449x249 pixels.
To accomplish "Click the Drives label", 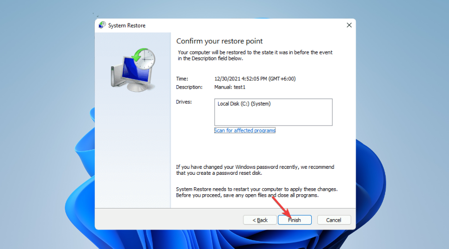I will point(184,102).
